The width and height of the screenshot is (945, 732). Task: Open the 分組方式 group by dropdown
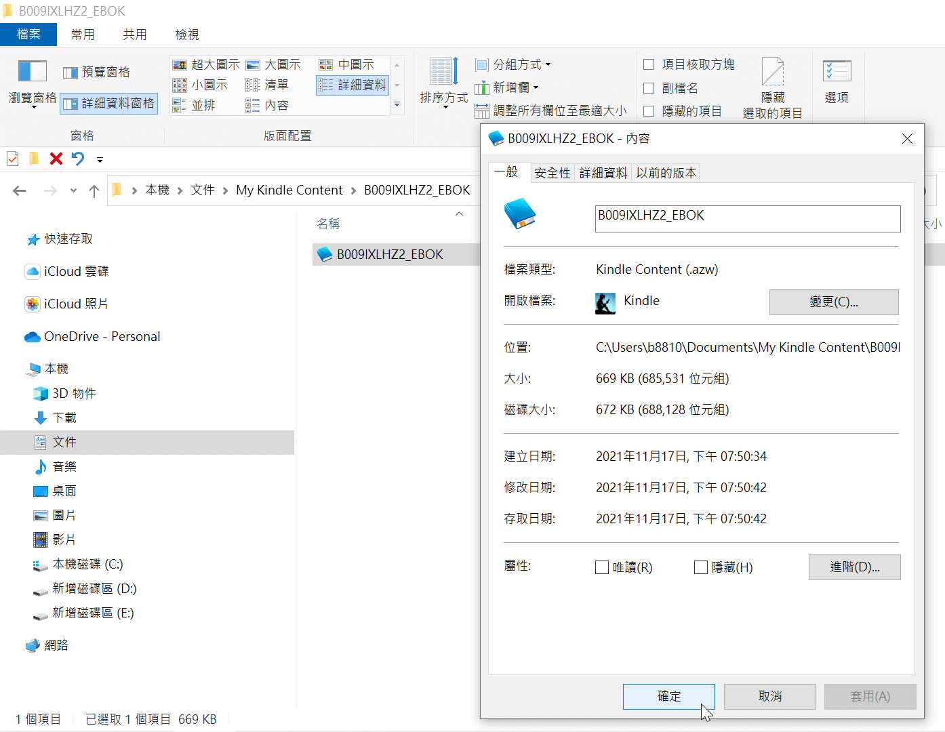click(513, 64)
